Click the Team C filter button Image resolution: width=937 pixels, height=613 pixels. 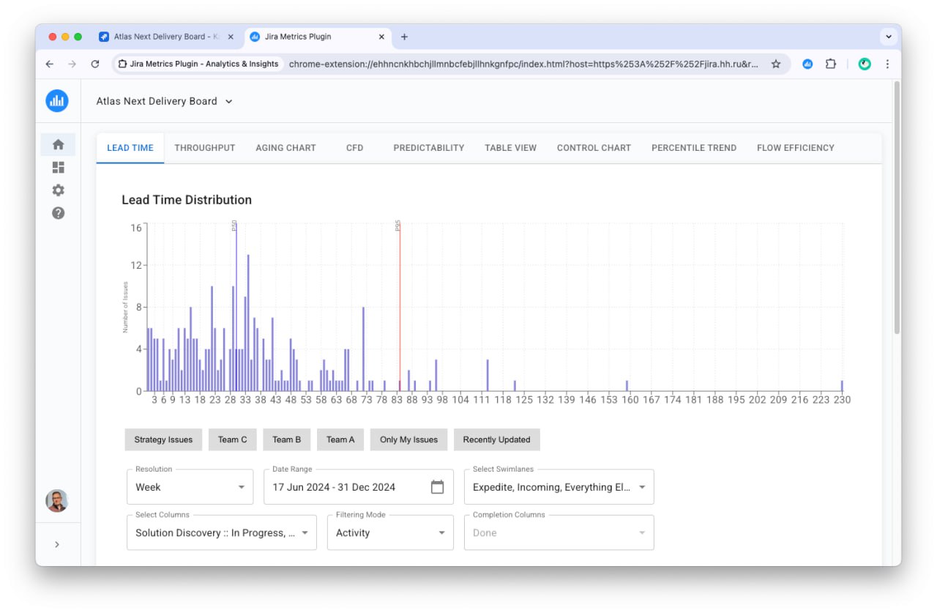pyautogui.click(x=233, y=439)
